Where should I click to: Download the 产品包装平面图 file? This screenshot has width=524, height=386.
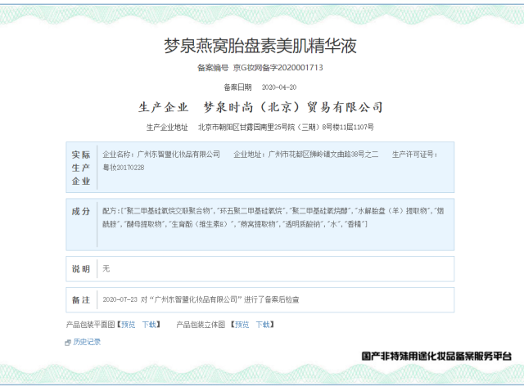[149, 324]
